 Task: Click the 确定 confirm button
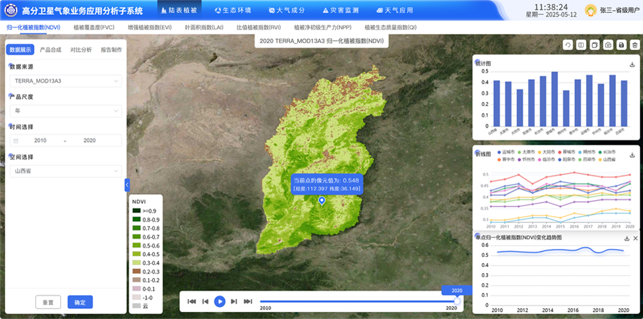[80, 302]
